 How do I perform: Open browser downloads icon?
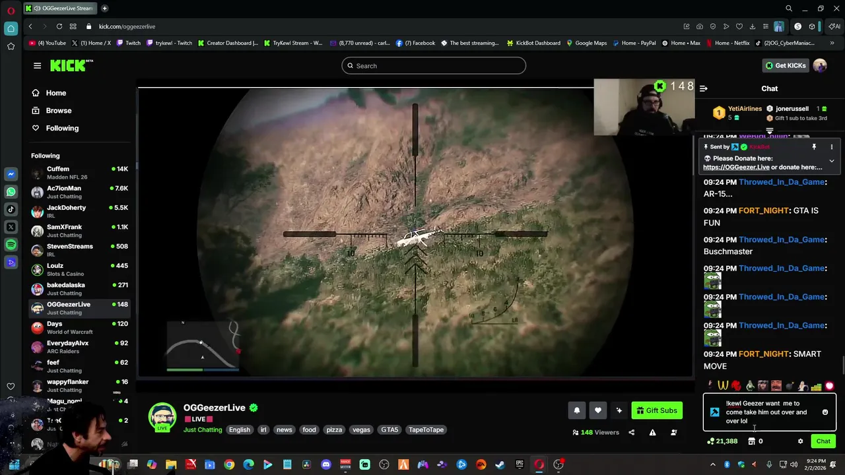point(753,26)
